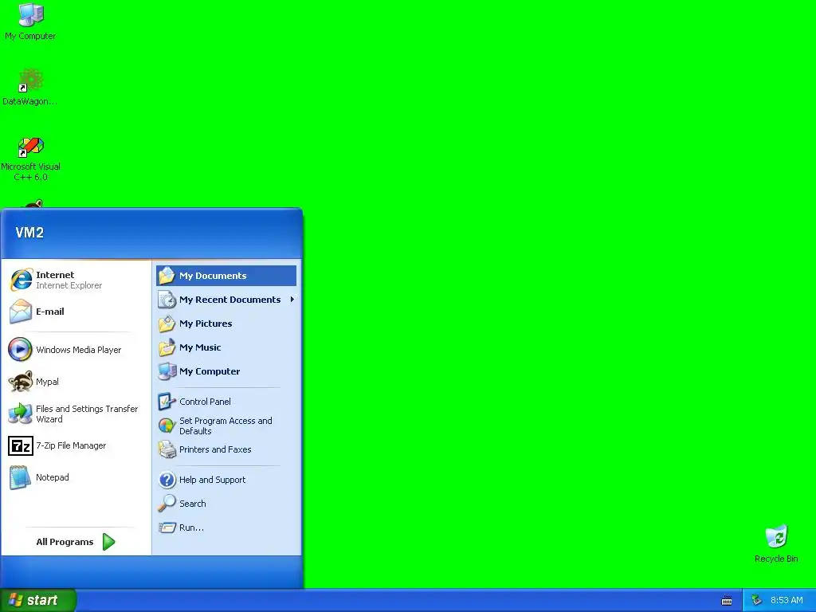The width and height of the screenshot is (816, 612).
Task: Choose My Computer in the Start menu
Action: coord(226,371)
